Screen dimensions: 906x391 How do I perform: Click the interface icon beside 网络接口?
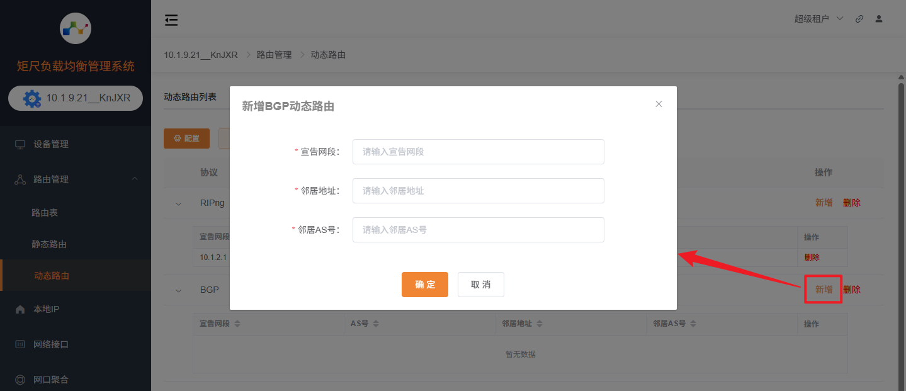click(20, 344)
